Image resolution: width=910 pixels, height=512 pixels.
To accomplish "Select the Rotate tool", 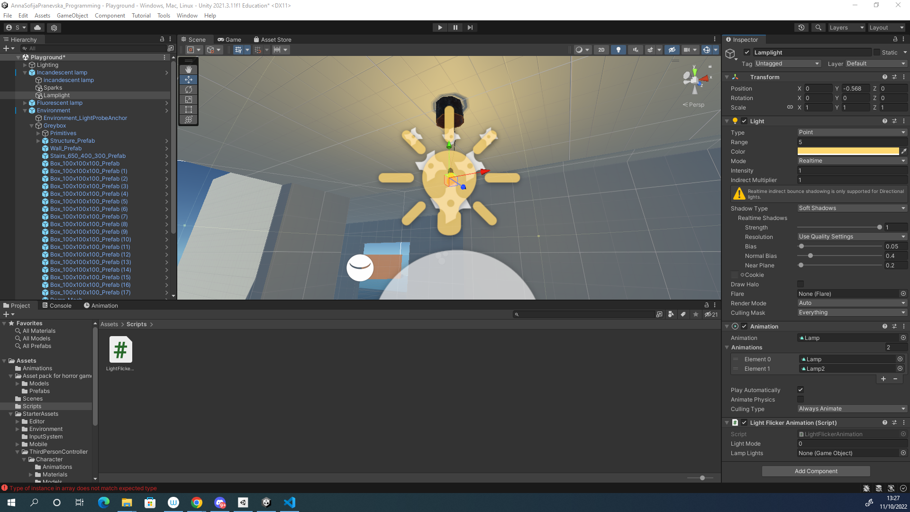I will tap(189, 89).
